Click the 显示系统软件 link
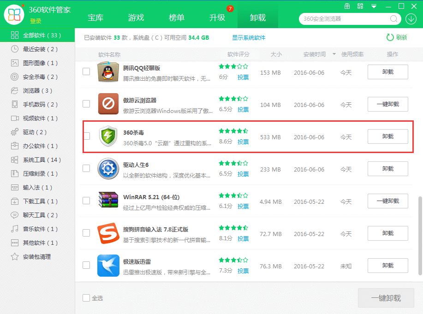423x314 pixels. [x=249, y=37]
